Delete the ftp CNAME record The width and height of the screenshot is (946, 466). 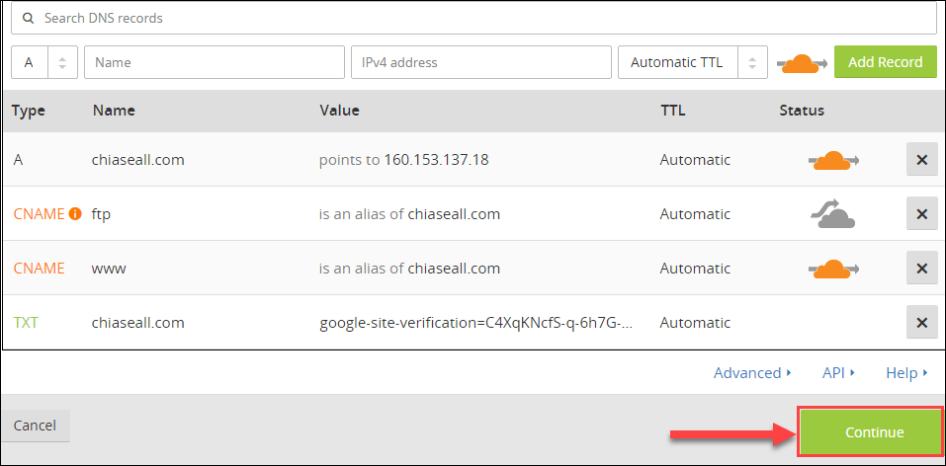tap(922, 214)
